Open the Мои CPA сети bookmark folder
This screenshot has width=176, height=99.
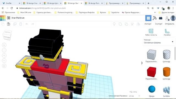click(x=24, y=12)
